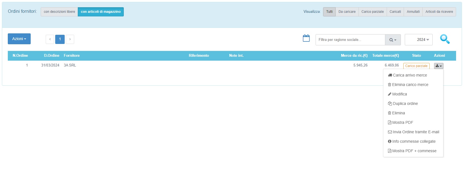Click Invia Ordine tramite E-mail
This screenshot has height=180, width=465.
(x=416, y=132)
